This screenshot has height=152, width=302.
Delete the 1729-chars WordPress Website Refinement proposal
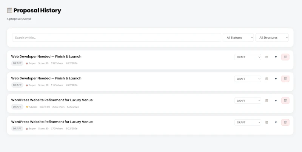(285, 122)
